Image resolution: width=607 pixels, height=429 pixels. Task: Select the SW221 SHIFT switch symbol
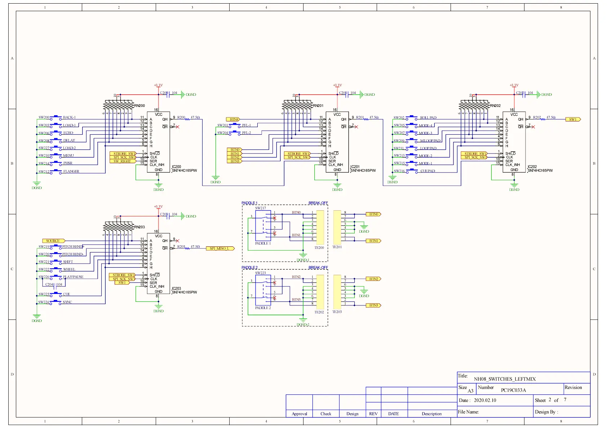coord(56,262)
